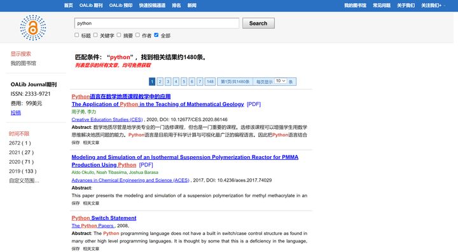Open 关于我们 in top bar
Viewport: 458px width, 252px height.
(x=406, y=5)
